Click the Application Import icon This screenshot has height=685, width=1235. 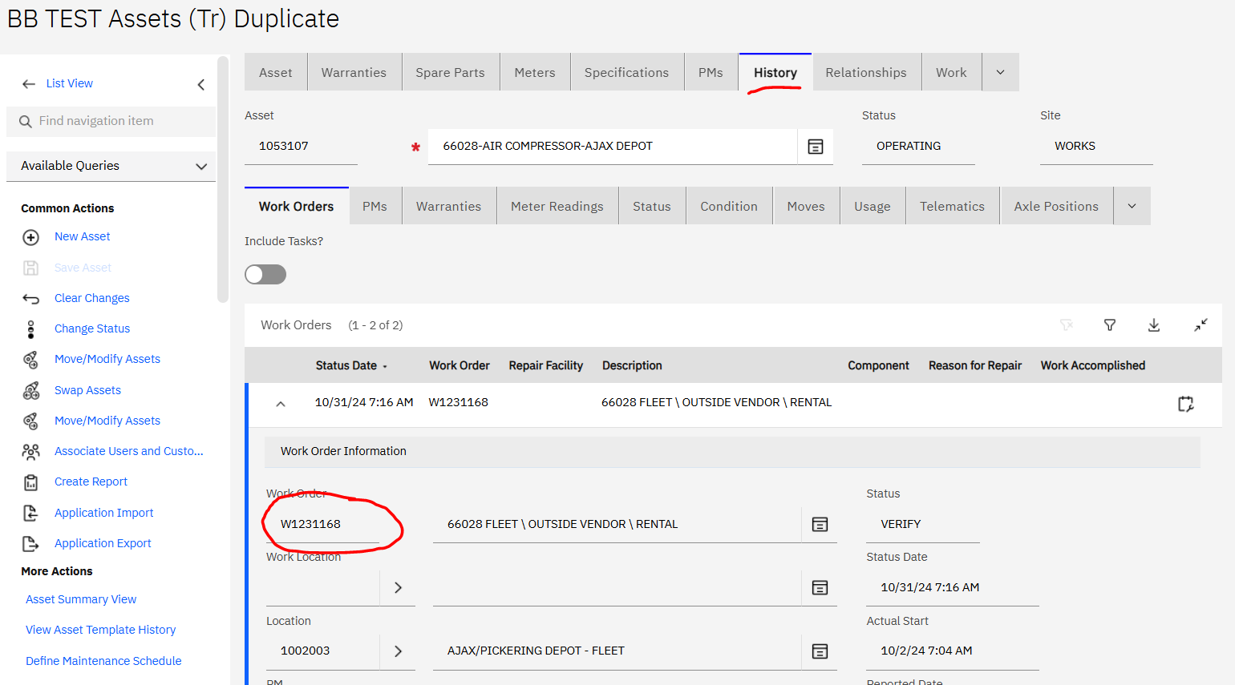[x=30, y=512]
